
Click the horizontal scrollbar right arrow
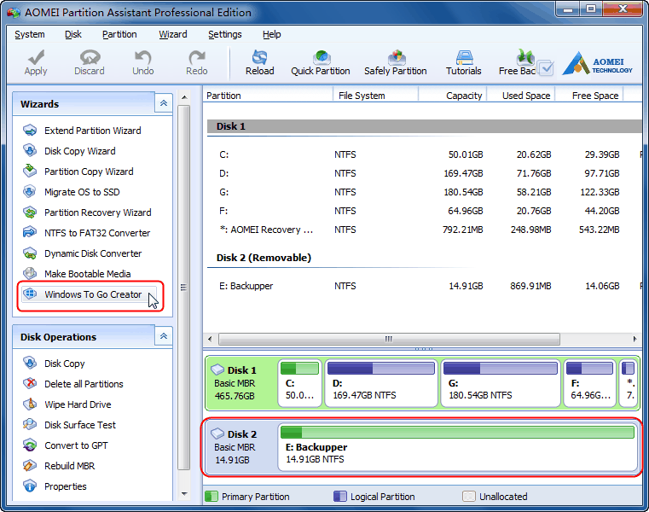(x=635, y=340)
